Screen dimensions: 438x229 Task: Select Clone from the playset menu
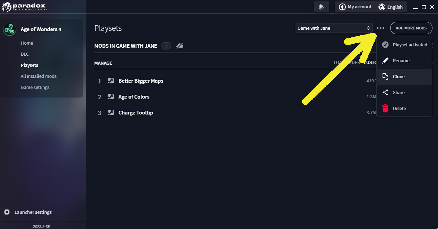398,76
